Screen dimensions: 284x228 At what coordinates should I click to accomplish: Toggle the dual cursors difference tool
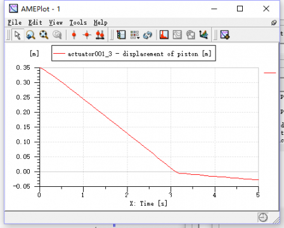(100, 35)
